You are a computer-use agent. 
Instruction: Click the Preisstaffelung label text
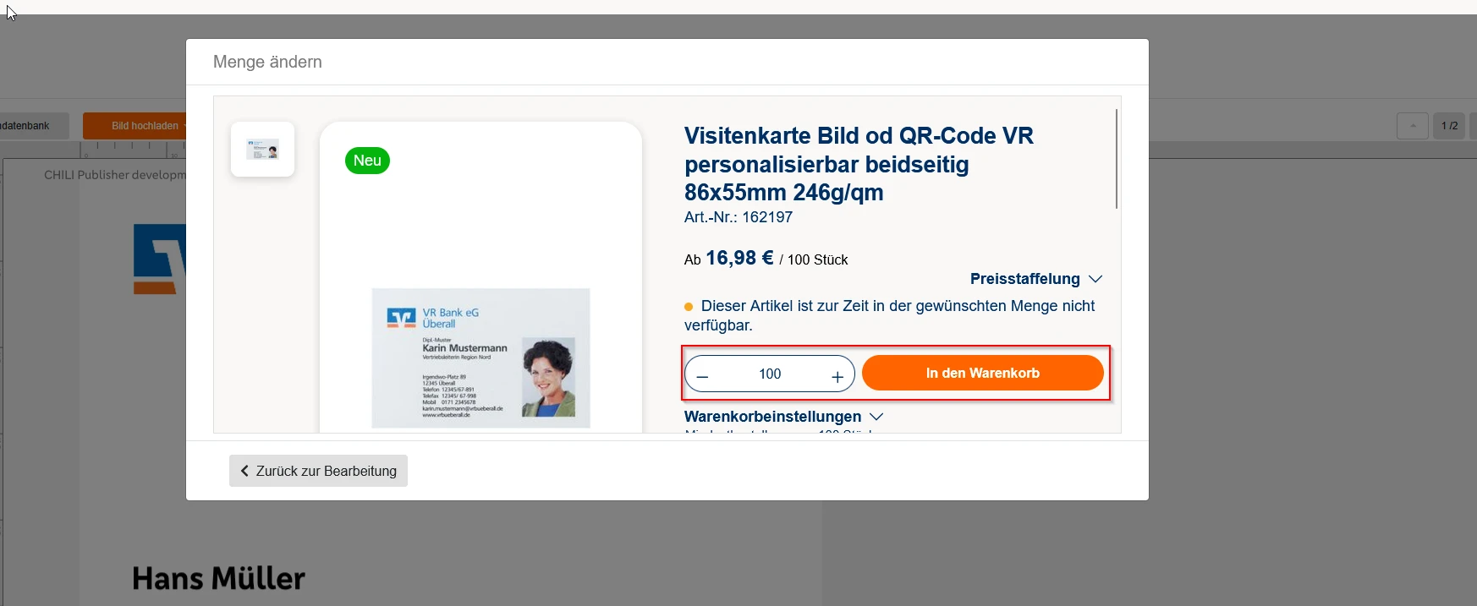[x=1024, y=279]
